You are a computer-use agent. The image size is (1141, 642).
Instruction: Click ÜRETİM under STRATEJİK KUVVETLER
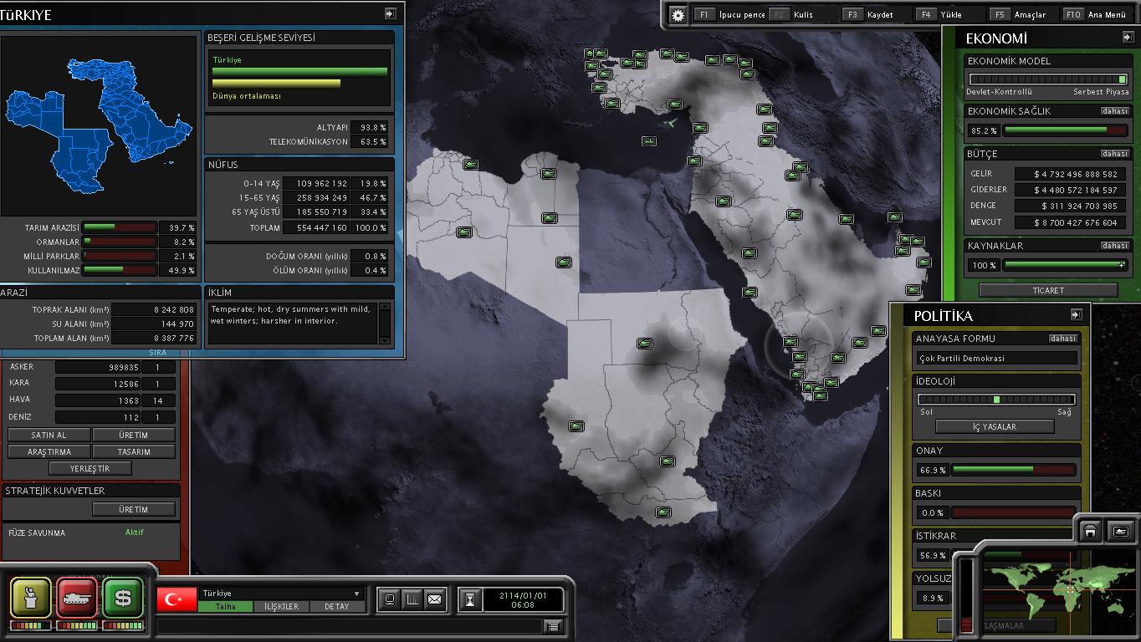(134, 509)
